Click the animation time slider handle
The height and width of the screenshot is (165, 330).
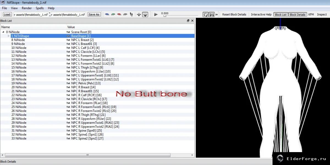click(x=164, y=16)
